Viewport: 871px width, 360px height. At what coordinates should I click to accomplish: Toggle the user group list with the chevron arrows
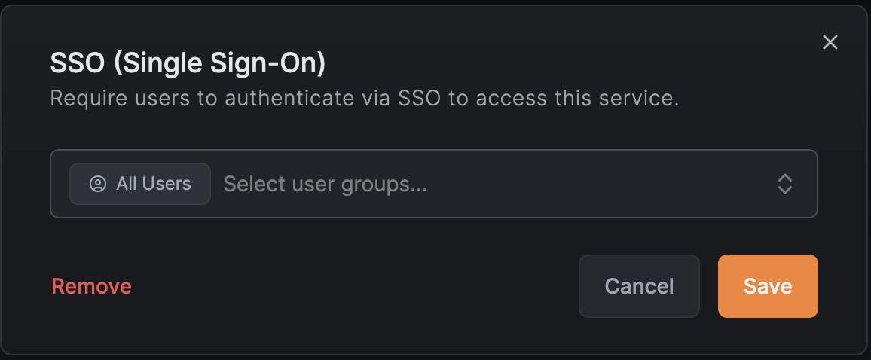(784, 184)
